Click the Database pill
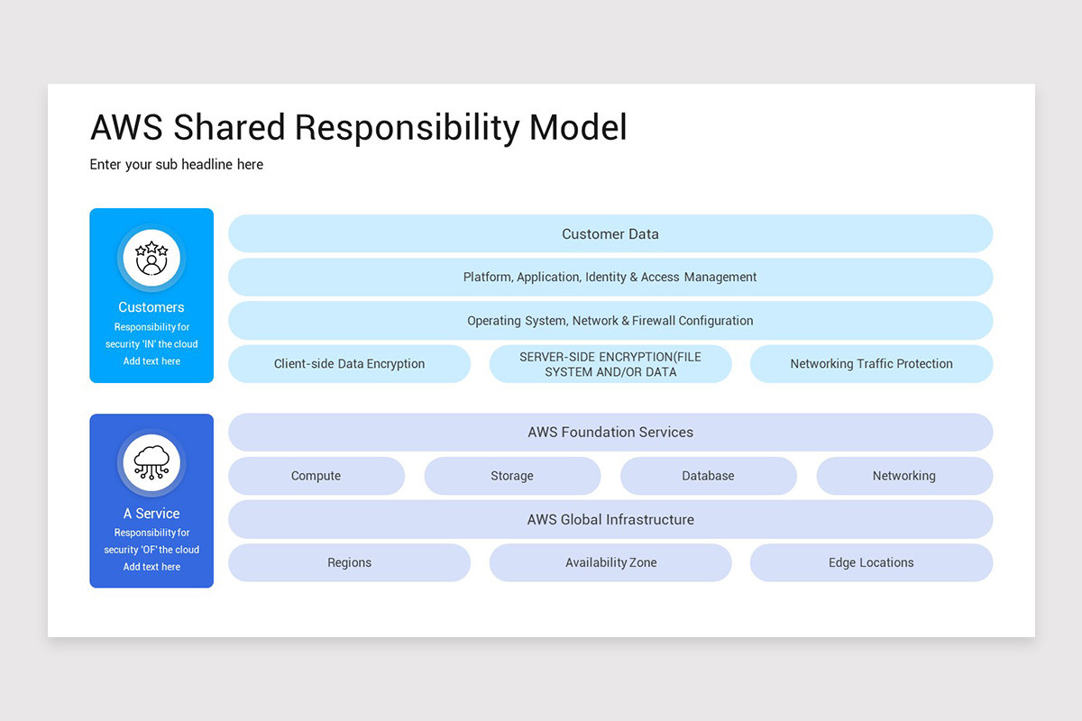This screenshot has height=721, width=1082. point(709,476)
